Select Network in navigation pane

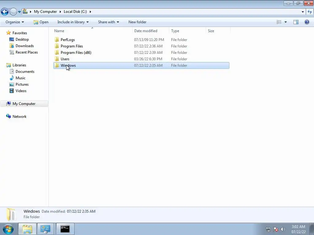pos(19,117)
